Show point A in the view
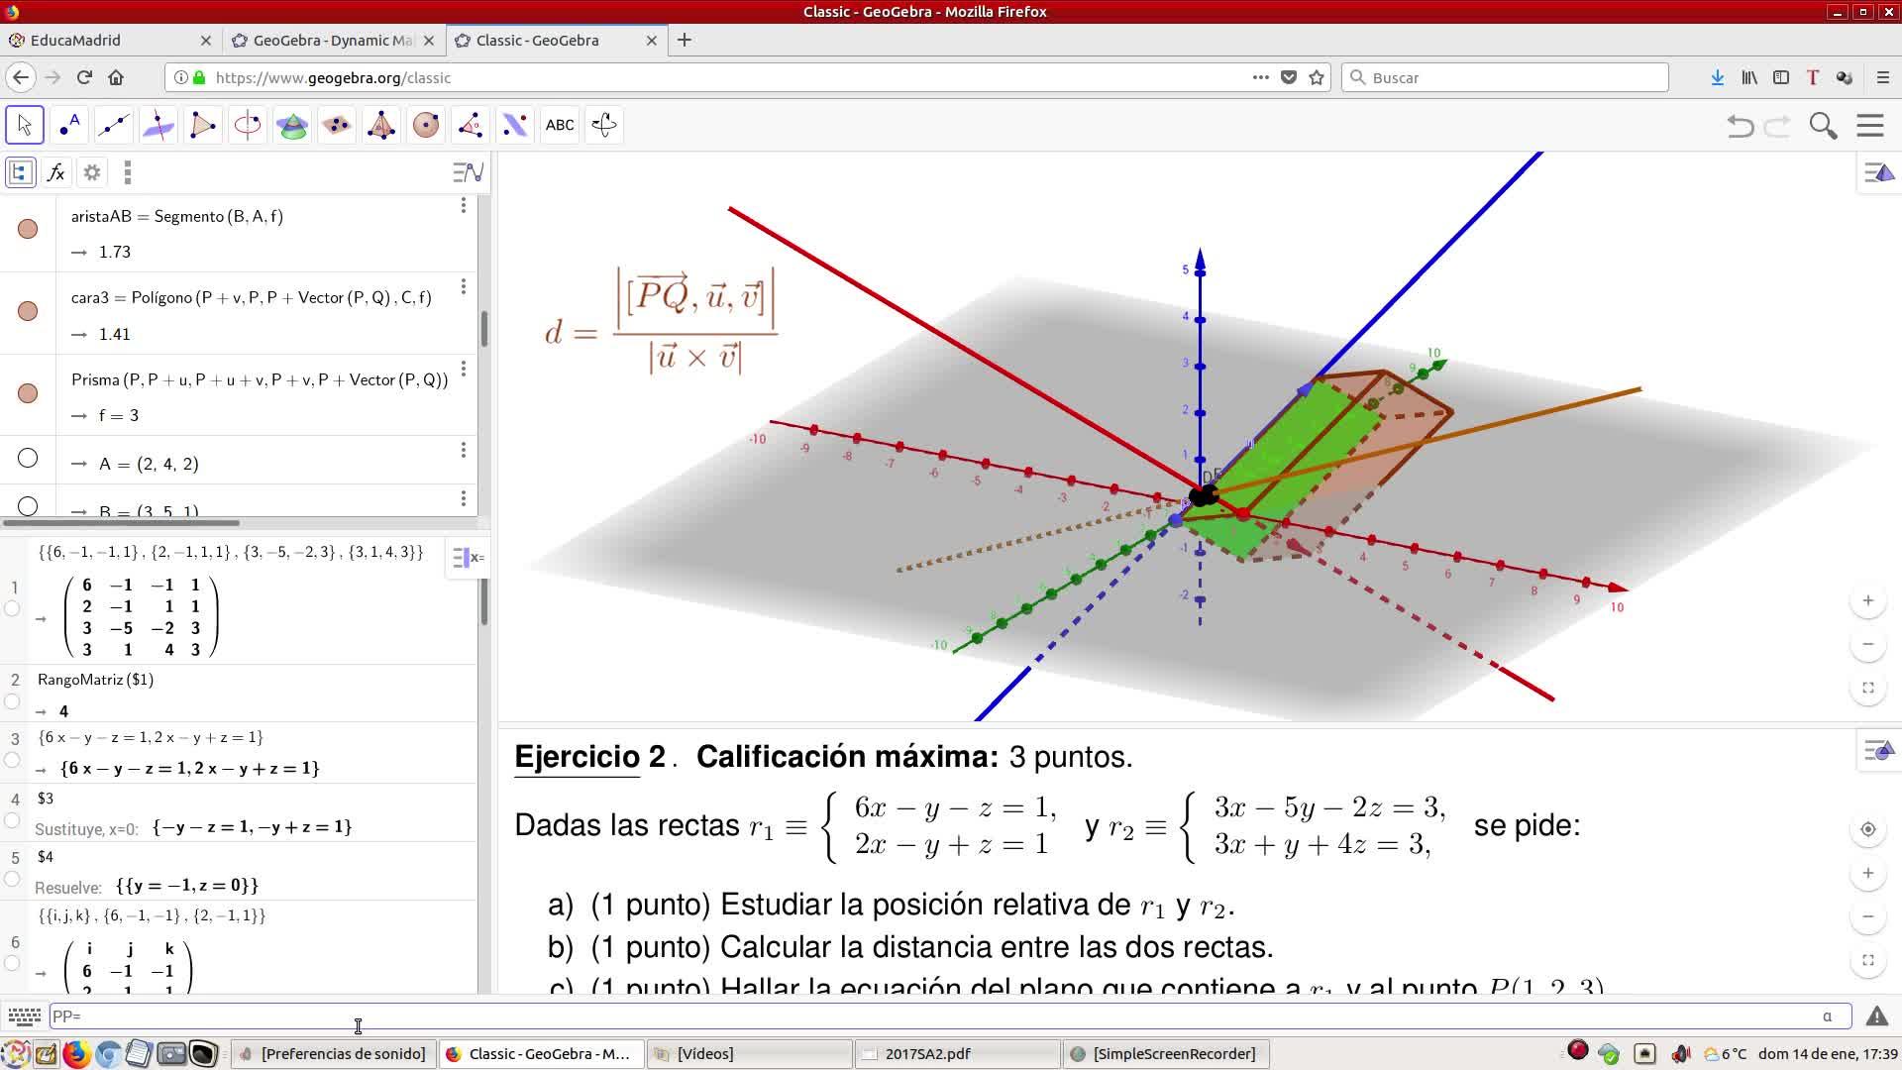The height and width of the screenshot is (1070, 1902). [28, 458]
